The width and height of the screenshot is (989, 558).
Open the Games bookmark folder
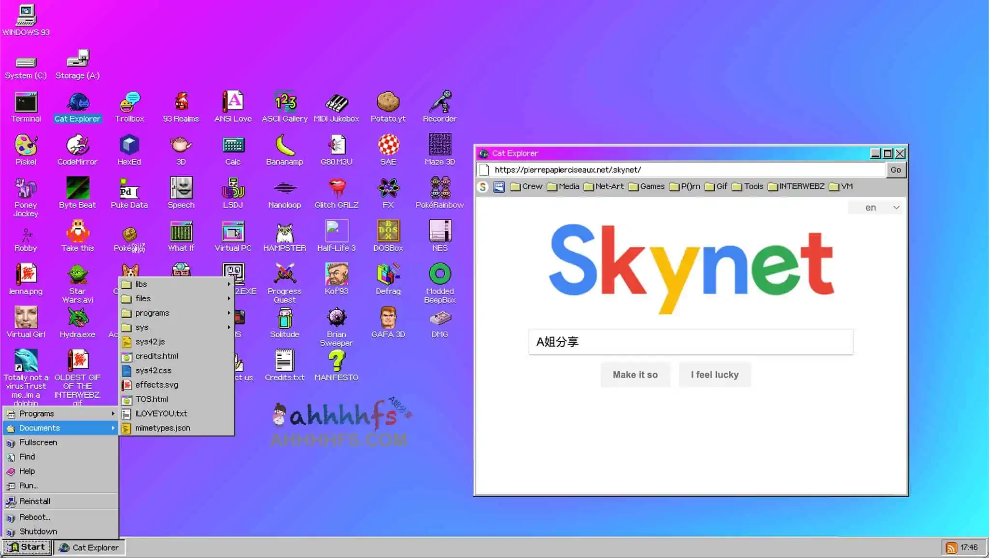pos(647,186)
